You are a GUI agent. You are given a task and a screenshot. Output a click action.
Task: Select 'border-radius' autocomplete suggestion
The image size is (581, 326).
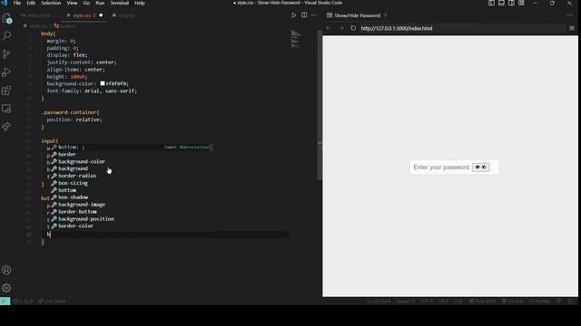pos(132,176)
